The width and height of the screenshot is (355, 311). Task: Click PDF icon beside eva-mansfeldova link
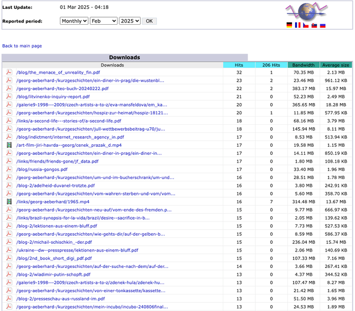[x=9, y=105]
